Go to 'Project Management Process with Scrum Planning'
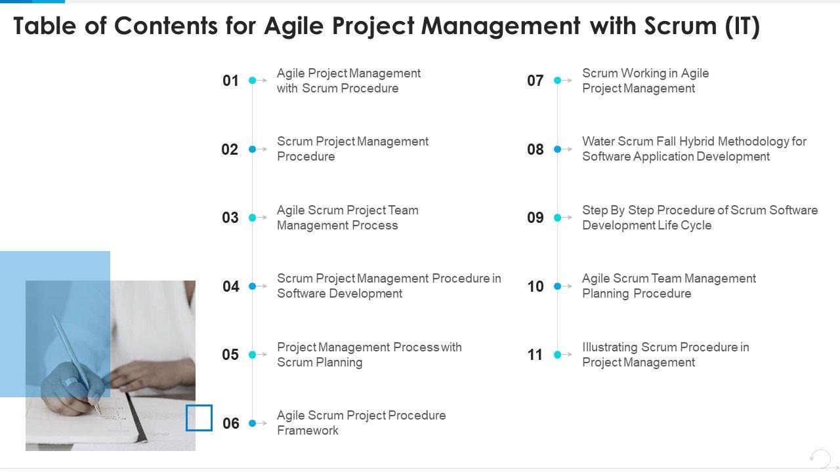840x472 pixels. tap(369, 355)
